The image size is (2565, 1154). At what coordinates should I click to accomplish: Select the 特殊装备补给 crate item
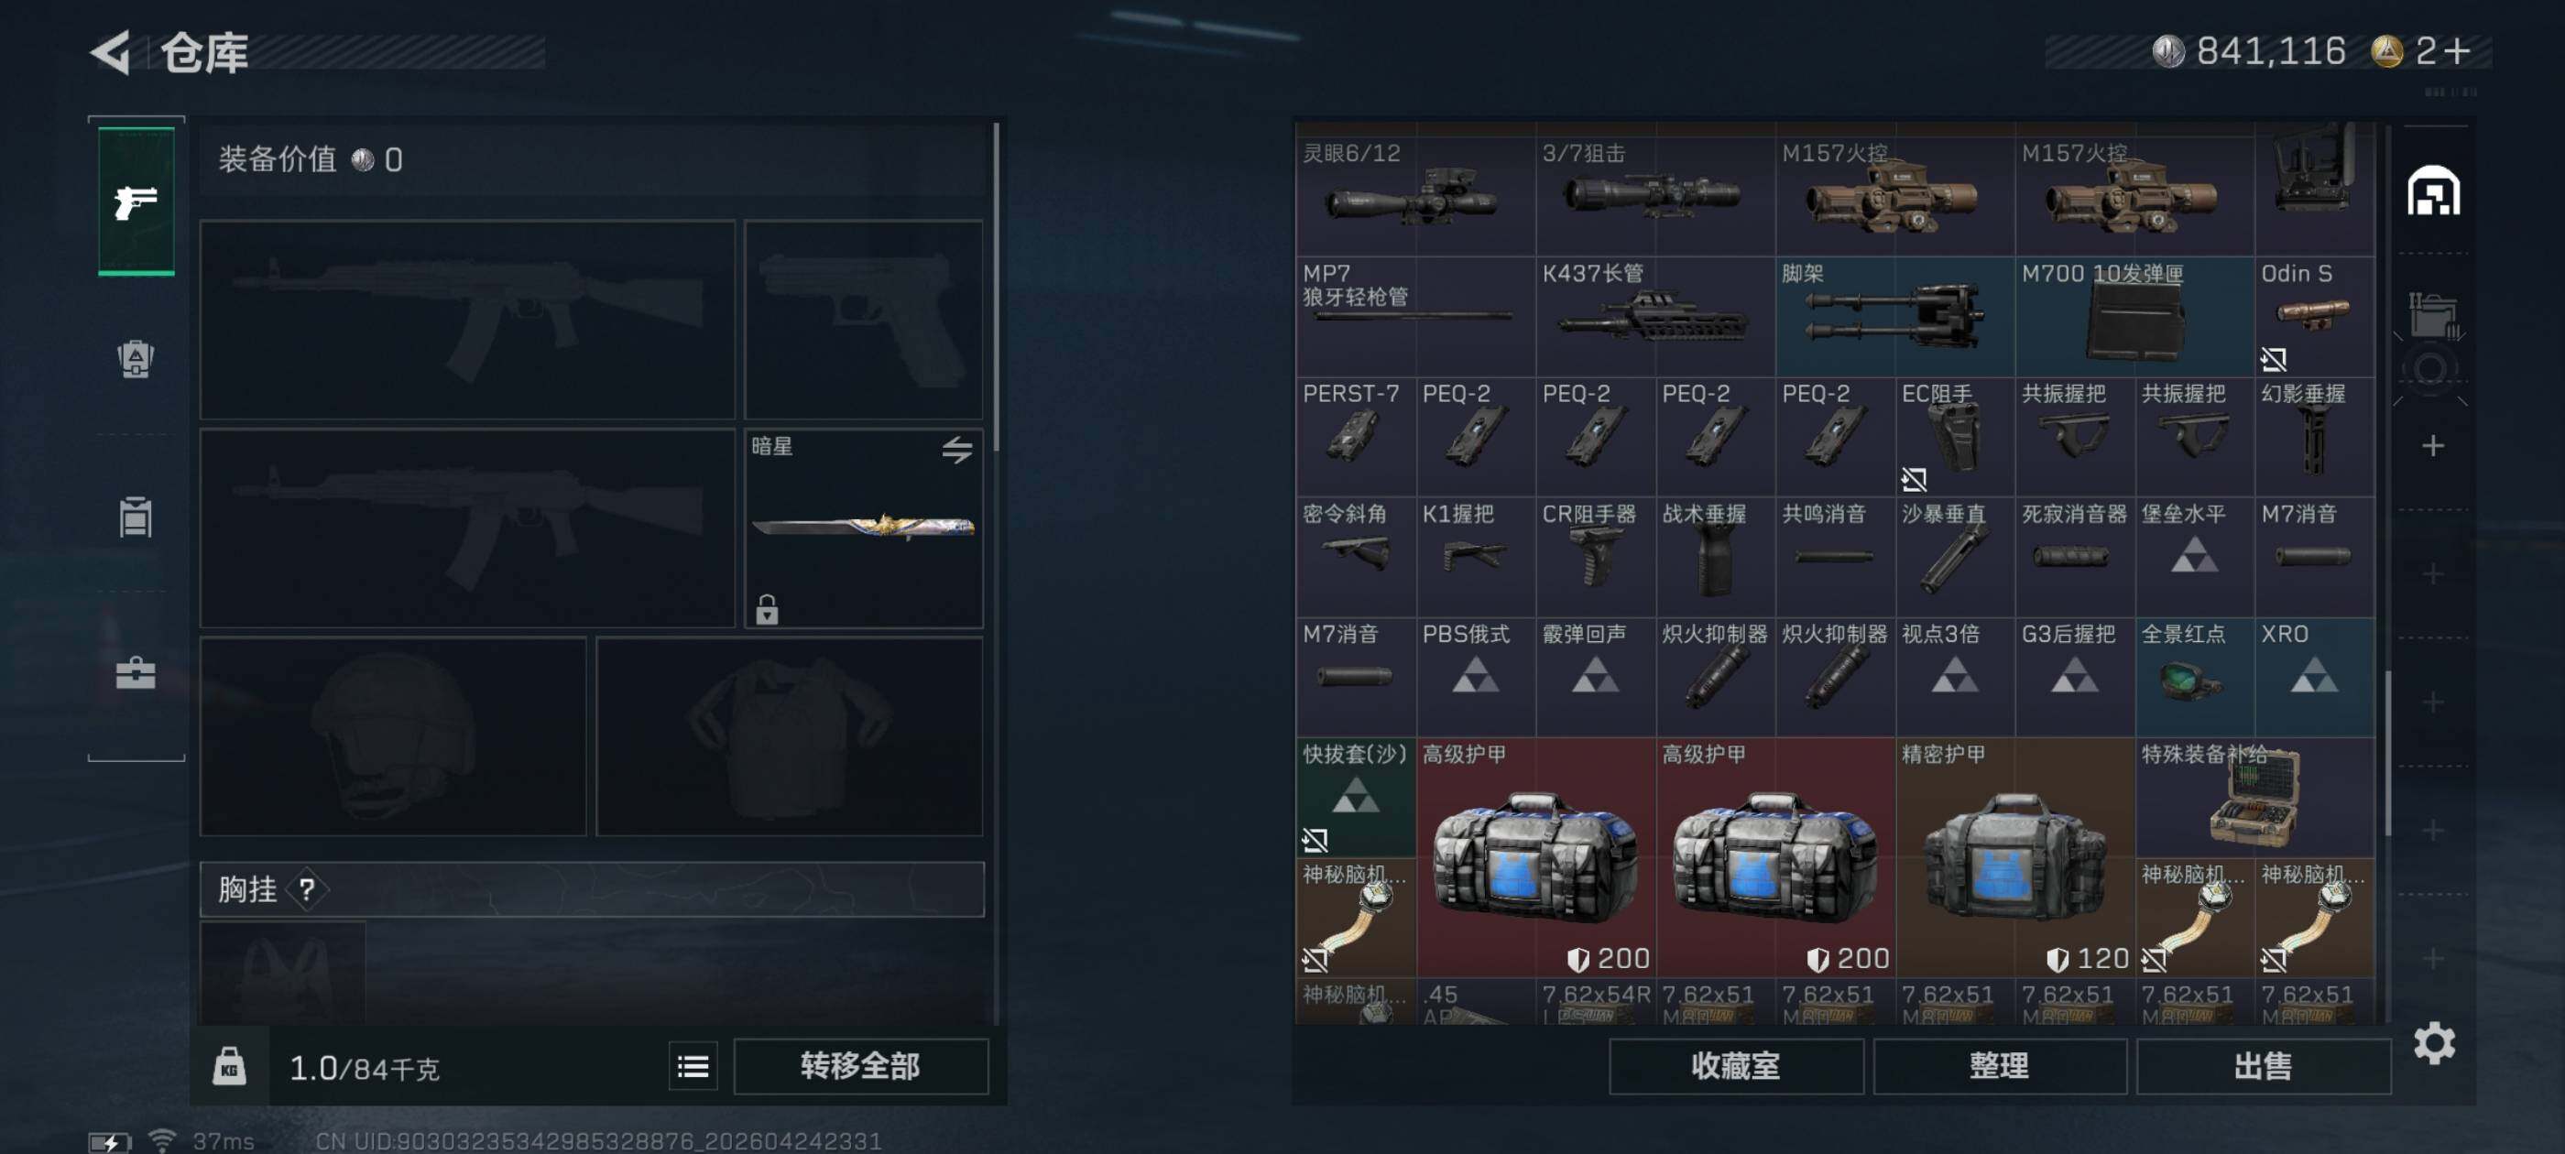2254,798
